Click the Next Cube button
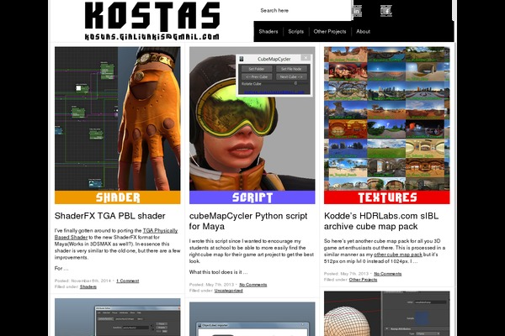The width and height of the screenshot is (505, 336). tap(291, 76)
